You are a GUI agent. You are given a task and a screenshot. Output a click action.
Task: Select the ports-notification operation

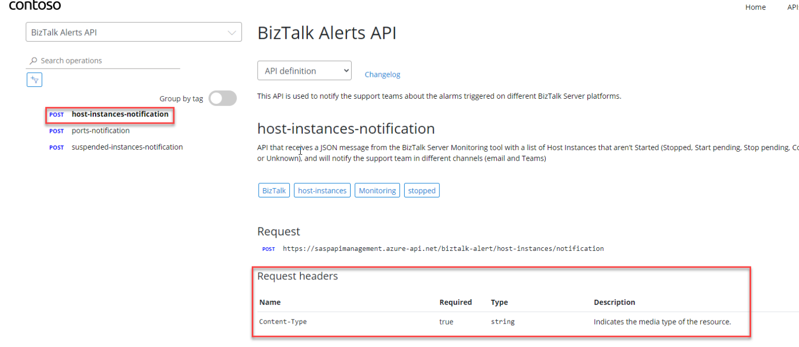tap(100, 131)
